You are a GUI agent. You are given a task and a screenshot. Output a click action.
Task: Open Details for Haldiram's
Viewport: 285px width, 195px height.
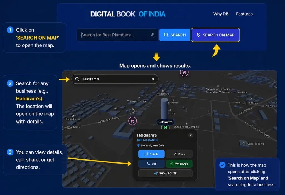point(151,154)
